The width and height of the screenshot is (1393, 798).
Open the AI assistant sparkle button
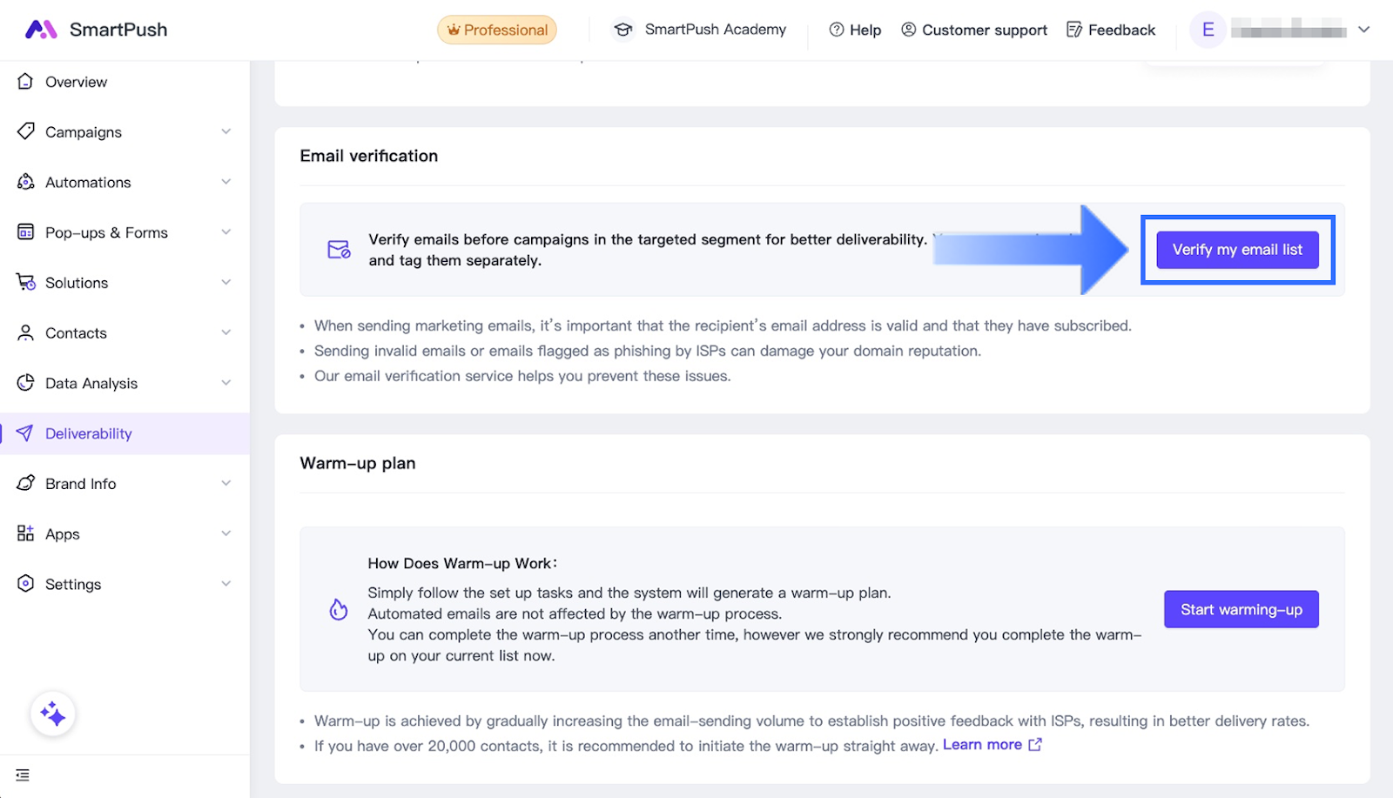click(53, 714)
